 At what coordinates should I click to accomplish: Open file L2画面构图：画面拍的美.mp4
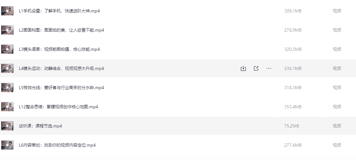tap(61, 30)
